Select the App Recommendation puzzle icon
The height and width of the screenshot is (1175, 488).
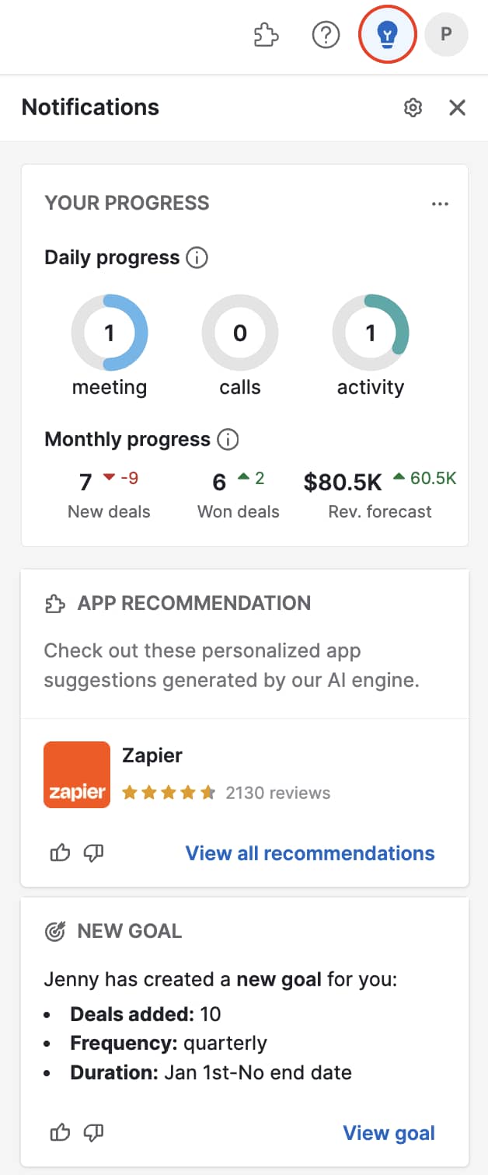(x=54, y=602)
